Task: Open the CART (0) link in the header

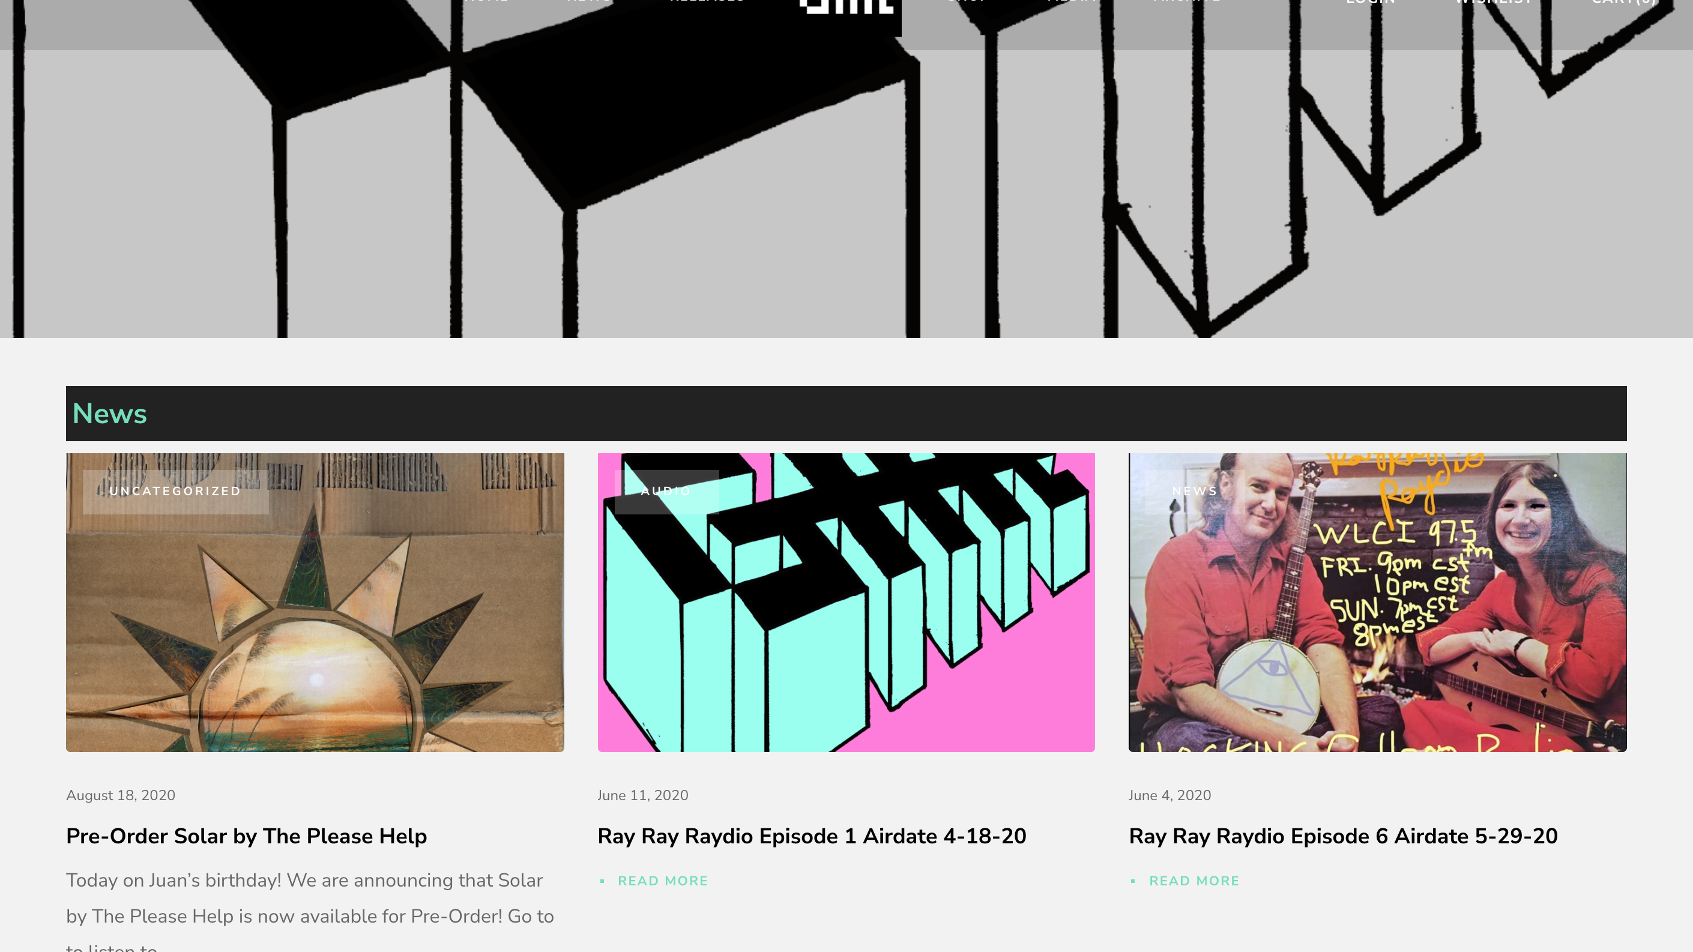Action: pos(1623,2)
